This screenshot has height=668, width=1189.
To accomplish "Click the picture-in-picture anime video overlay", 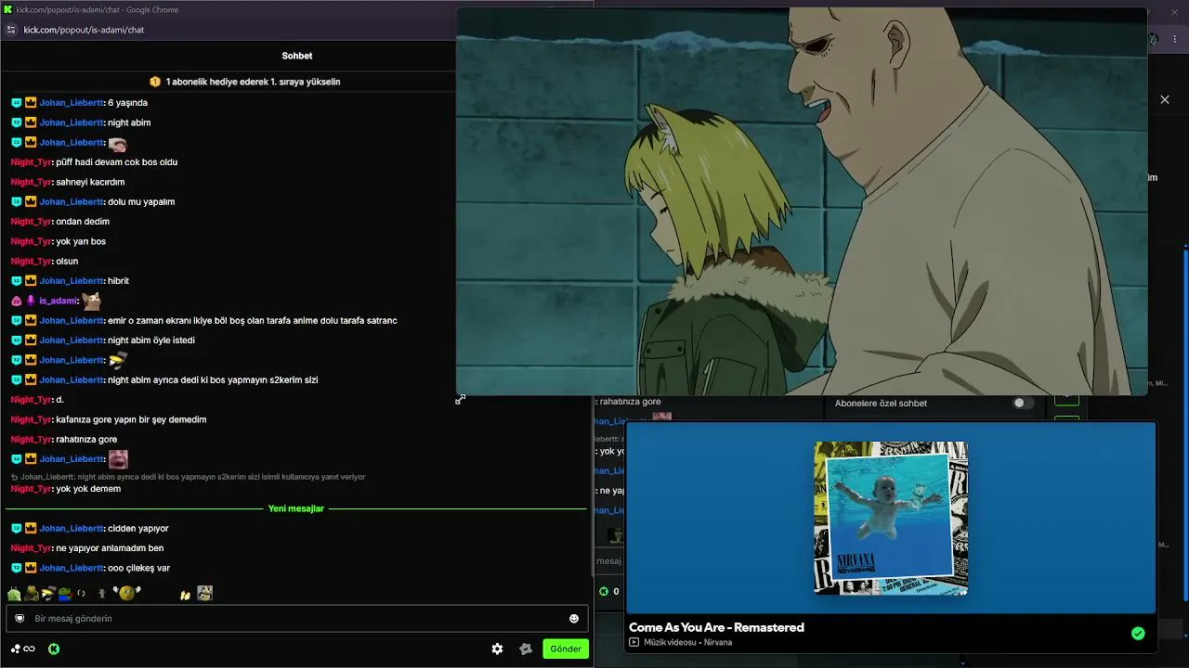I will pos(802,201).
